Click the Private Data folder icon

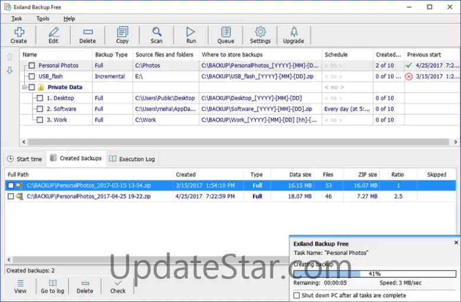41,87
